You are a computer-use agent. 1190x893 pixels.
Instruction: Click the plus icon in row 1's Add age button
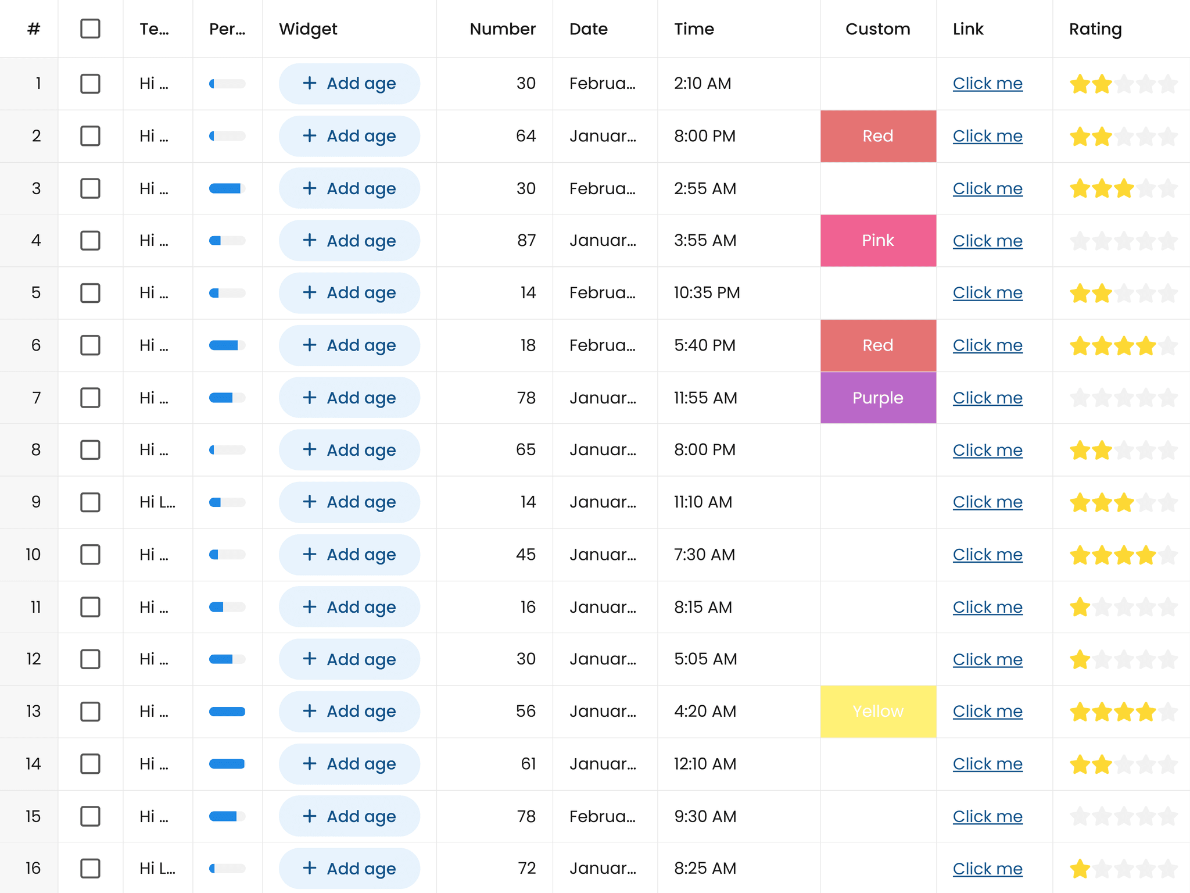click(x=310, y=83)
